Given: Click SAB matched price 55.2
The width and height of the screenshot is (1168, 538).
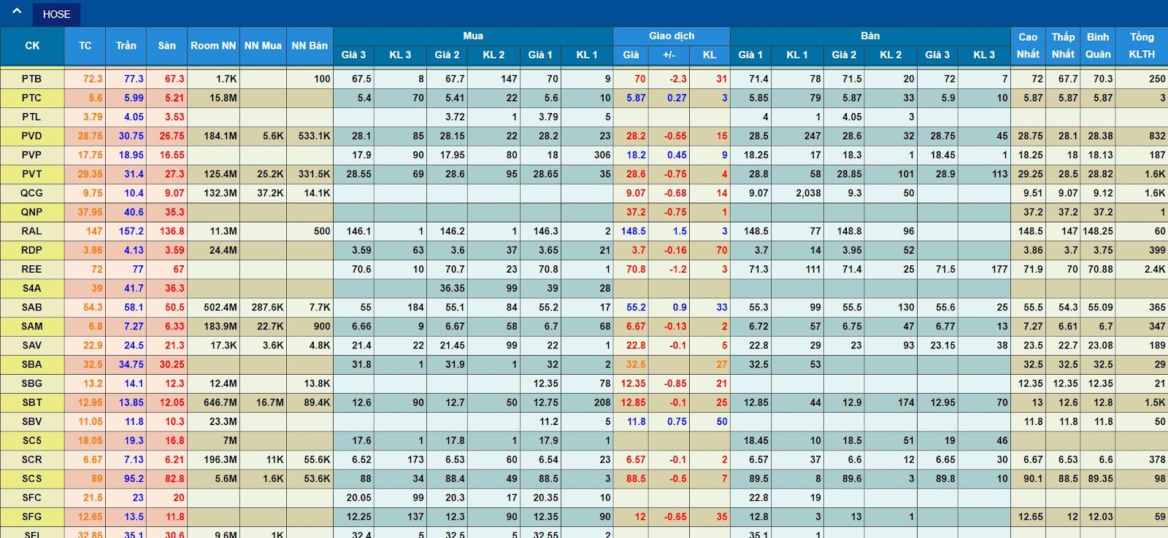Looking at the screenshot, I should tap(636, 308).
